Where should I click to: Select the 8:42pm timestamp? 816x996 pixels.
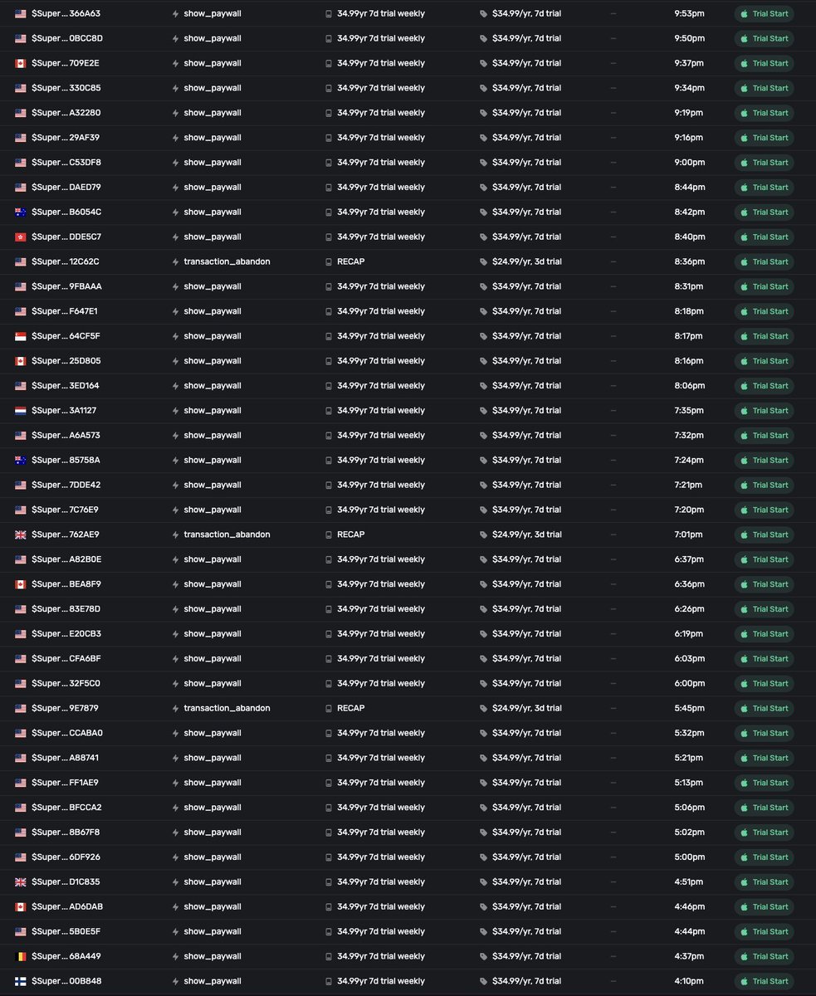(689, 212)
